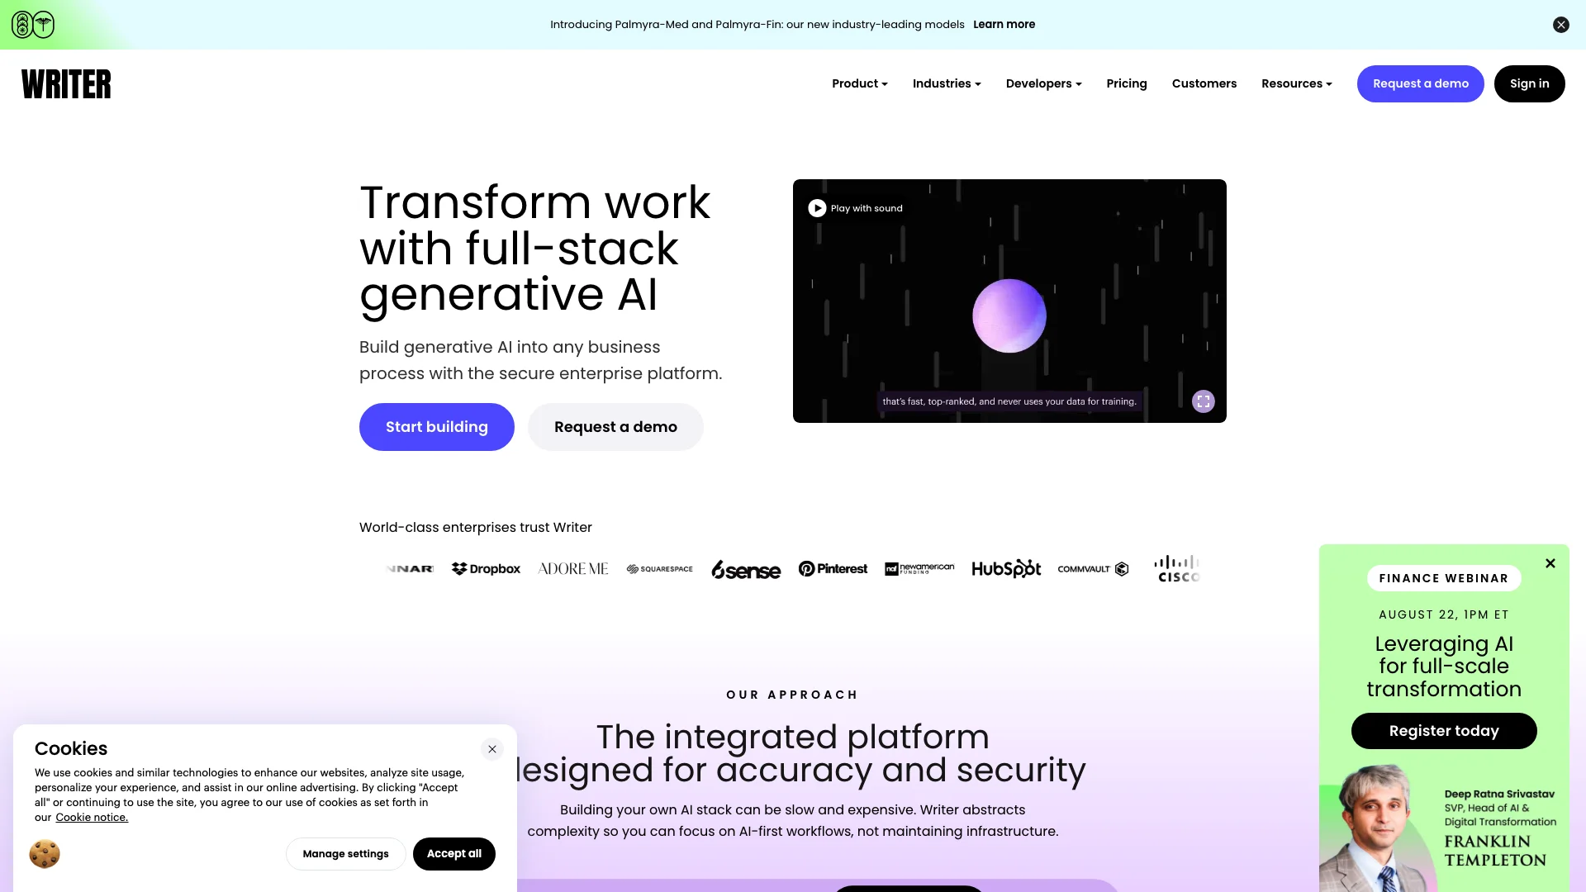Expand the Industries navigation dropdown

(947, 83)
